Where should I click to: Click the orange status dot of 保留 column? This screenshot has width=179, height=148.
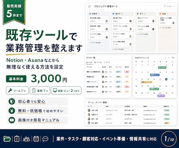[x=160, y=14]
